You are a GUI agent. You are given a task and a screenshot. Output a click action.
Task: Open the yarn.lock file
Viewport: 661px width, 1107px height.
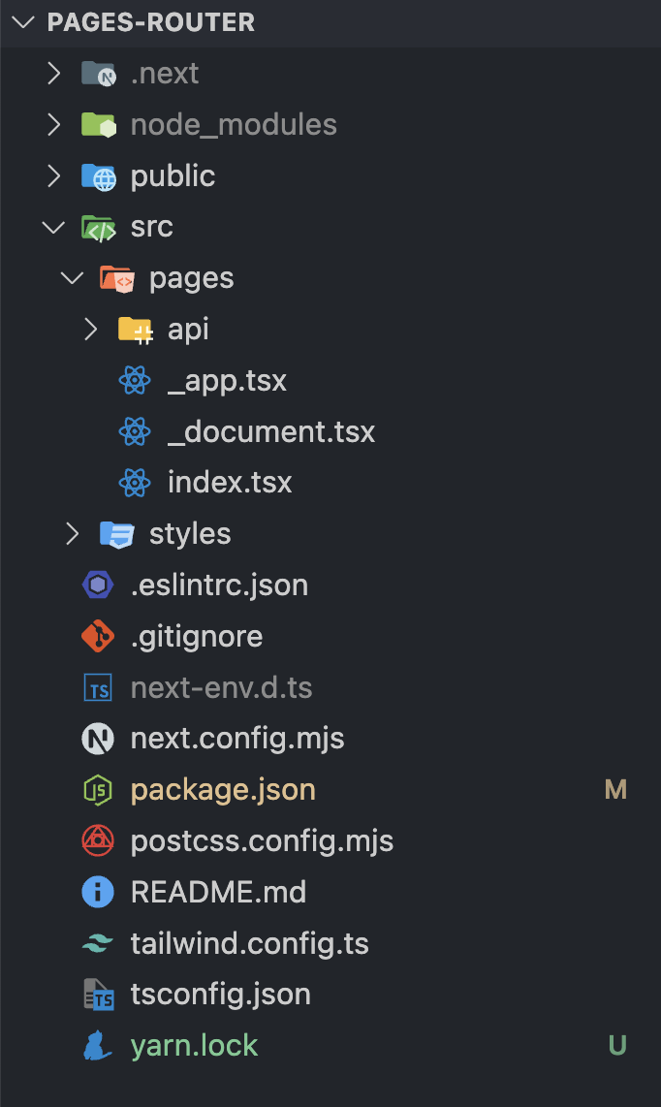(x=194, y=1046)
